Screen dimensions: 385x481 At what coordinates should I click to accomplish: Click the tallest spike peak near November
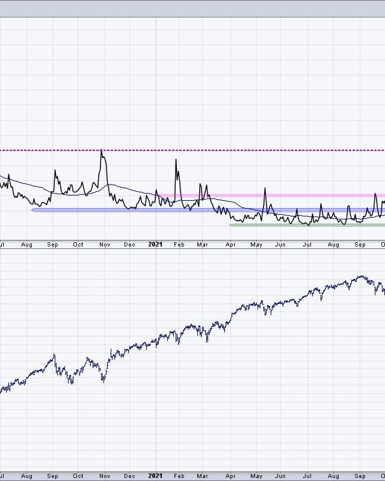(x=101, y=150)
